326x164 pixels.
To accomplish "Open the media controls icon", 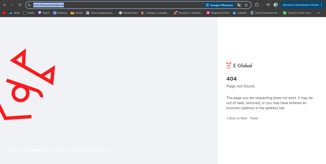I will 268,5.
